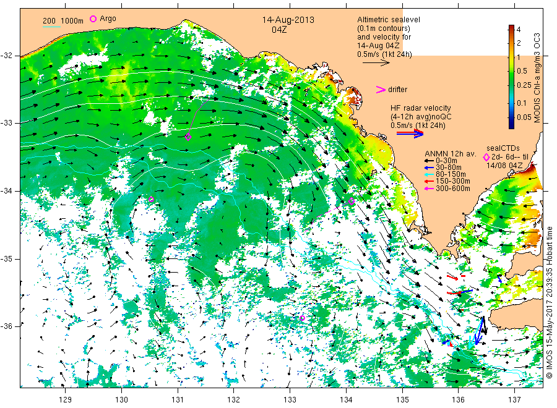
Task: Click the 'drifter' legend label
Action: (x=397, y=90)
